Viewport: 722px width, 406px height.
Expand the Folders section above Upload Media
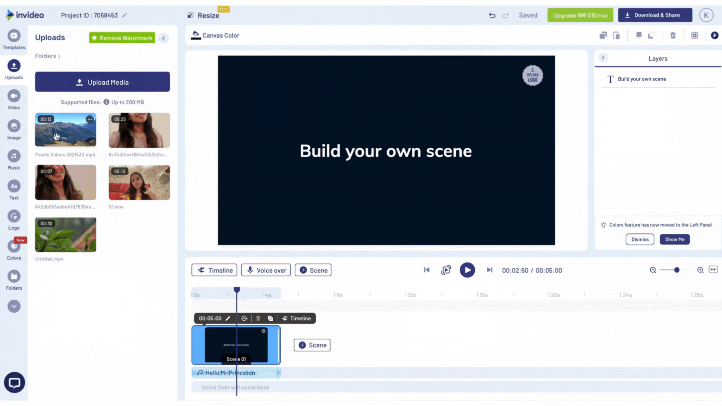click(x=47, y=56)
